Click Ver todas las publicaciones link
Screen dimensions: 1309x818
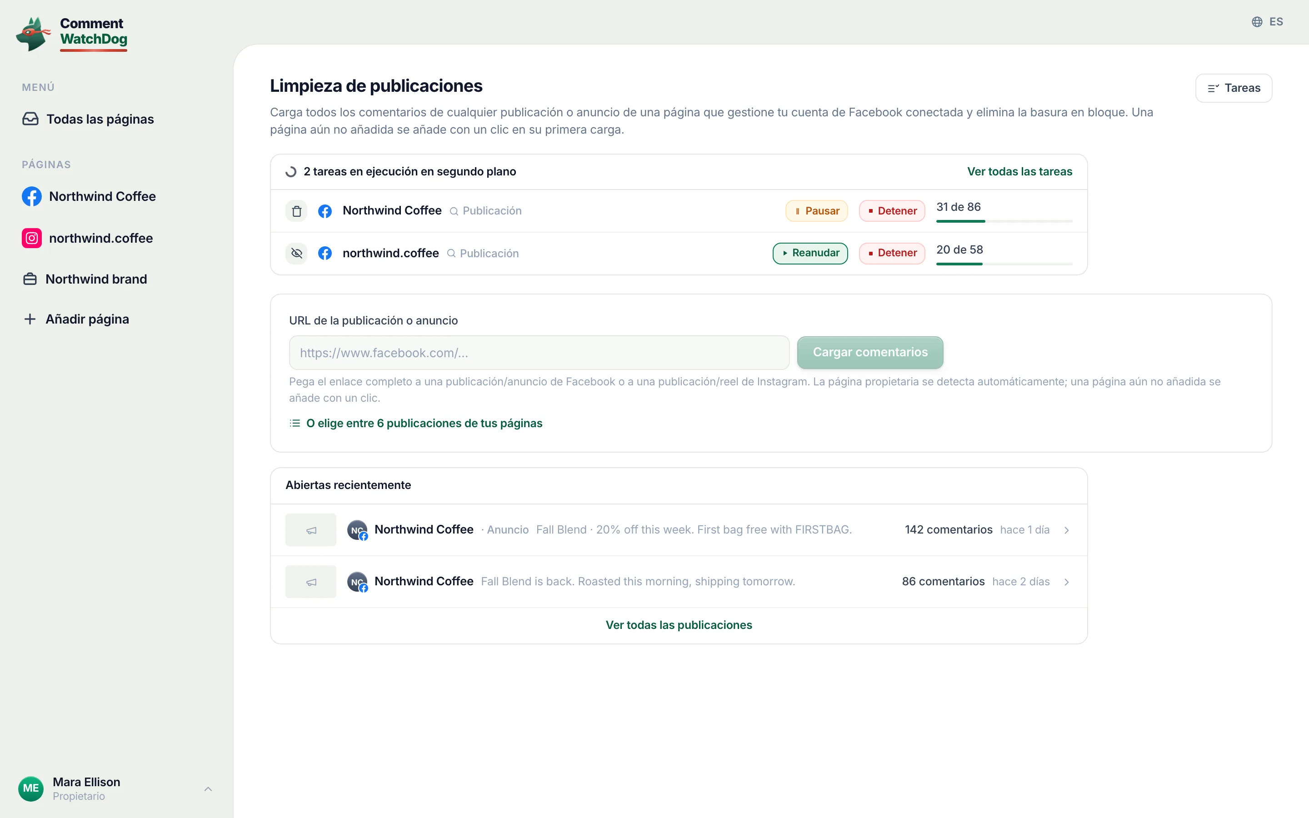[679, 625]
